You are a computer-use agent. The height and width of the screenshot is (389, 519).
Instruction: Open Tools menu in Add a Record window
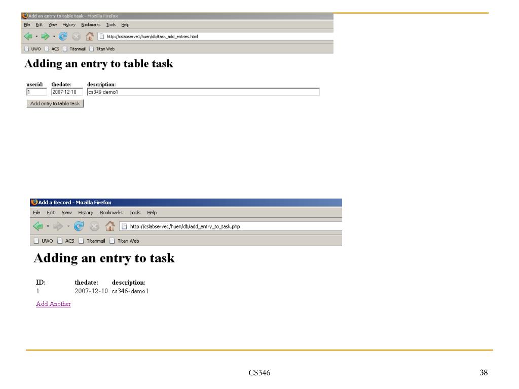(135, 213)
